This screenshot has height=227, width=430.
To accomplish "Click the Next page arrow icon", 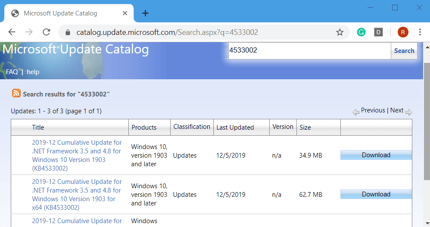I will (408, 112).
